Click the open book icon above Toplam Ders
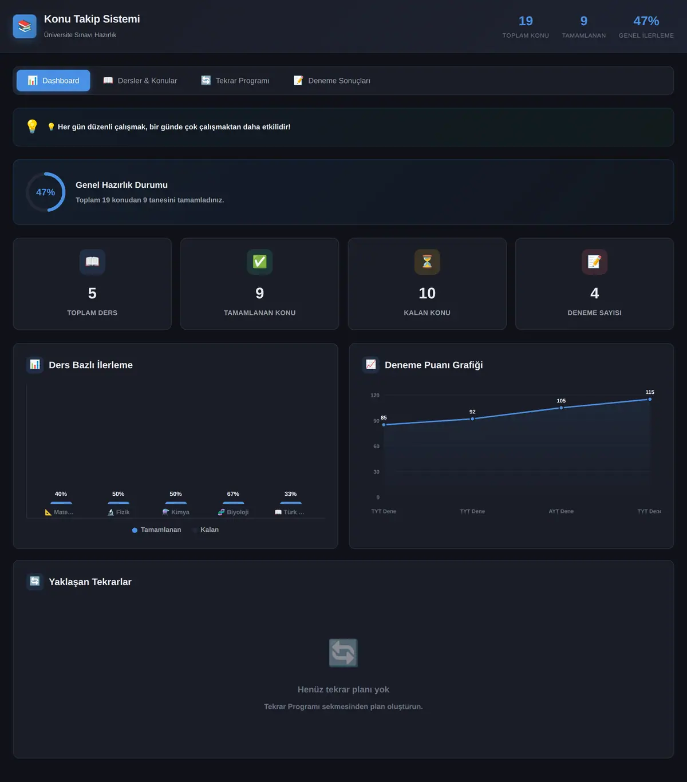This screenshot has height=782, width=687. point(92,262)
